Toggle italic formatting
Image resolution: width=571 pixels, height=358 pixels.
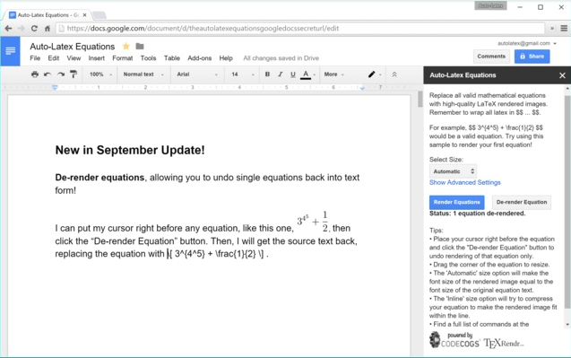280,74
